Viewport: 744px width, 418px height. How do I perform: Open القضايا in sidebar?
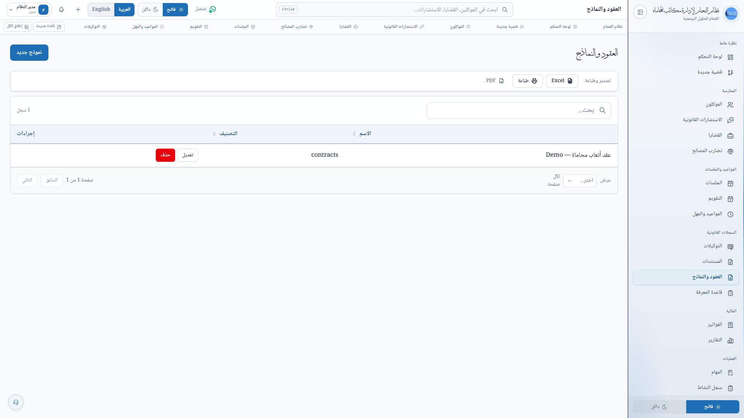point(686,135)
